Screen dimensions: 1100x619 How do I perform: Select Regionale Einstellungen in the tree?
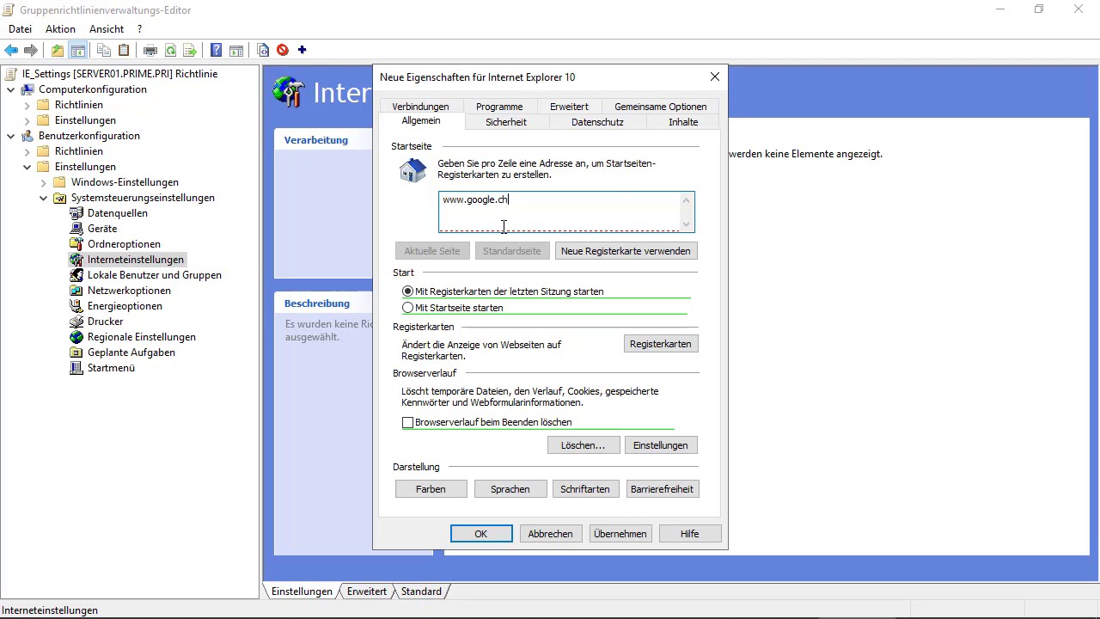coord(141,337)
